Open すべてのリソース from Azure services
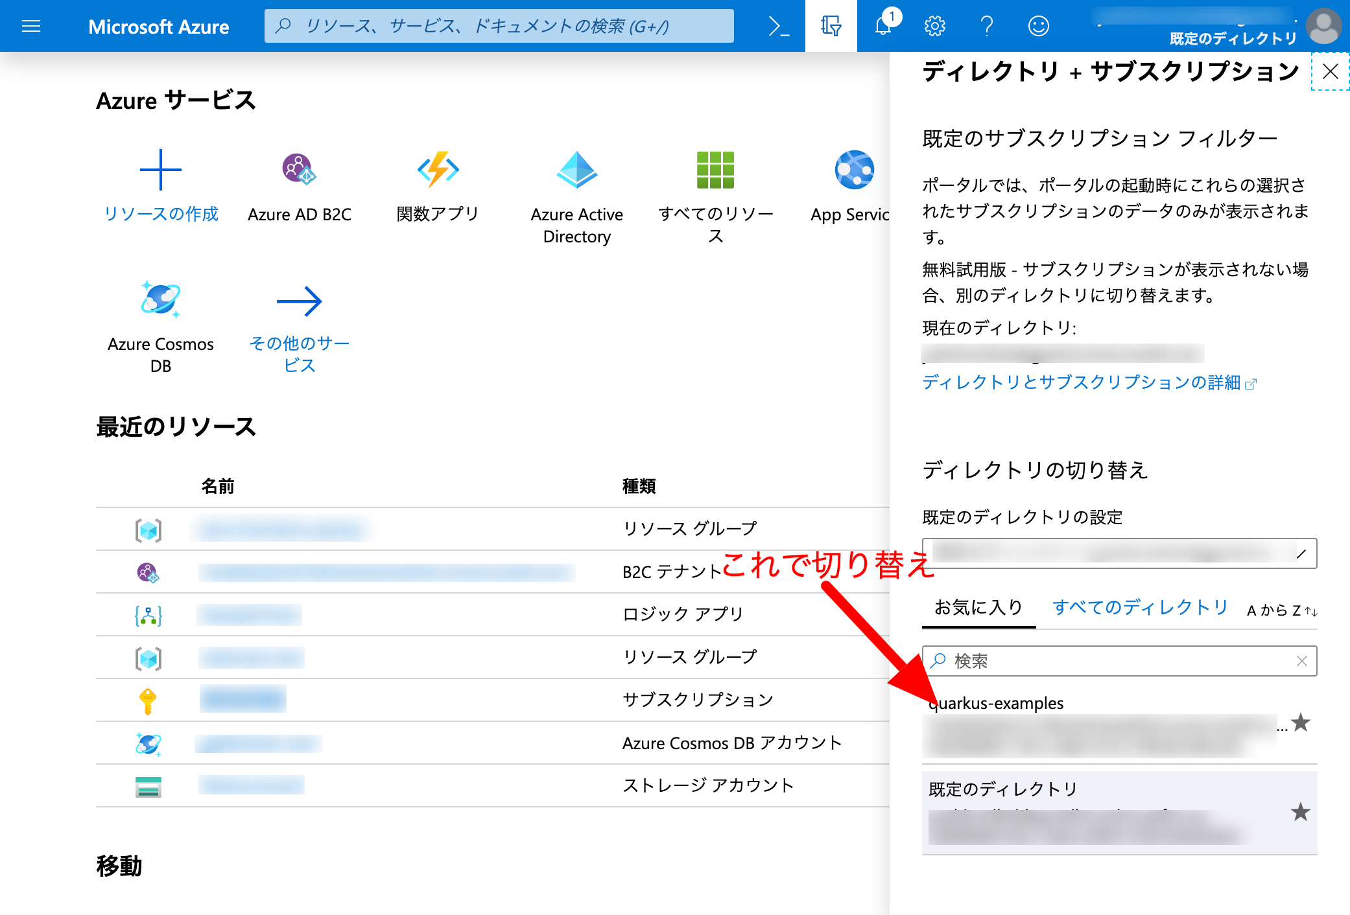The width and height of the screenshot is (1350, 915). [x=715, y=170]
